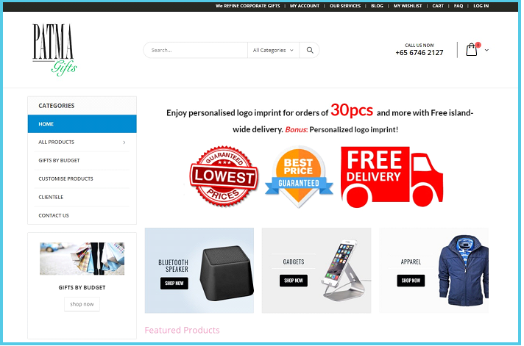Click the Free Delivery truck graphic
The width and height of the screenshot is (524, 346).
point(392,177)
